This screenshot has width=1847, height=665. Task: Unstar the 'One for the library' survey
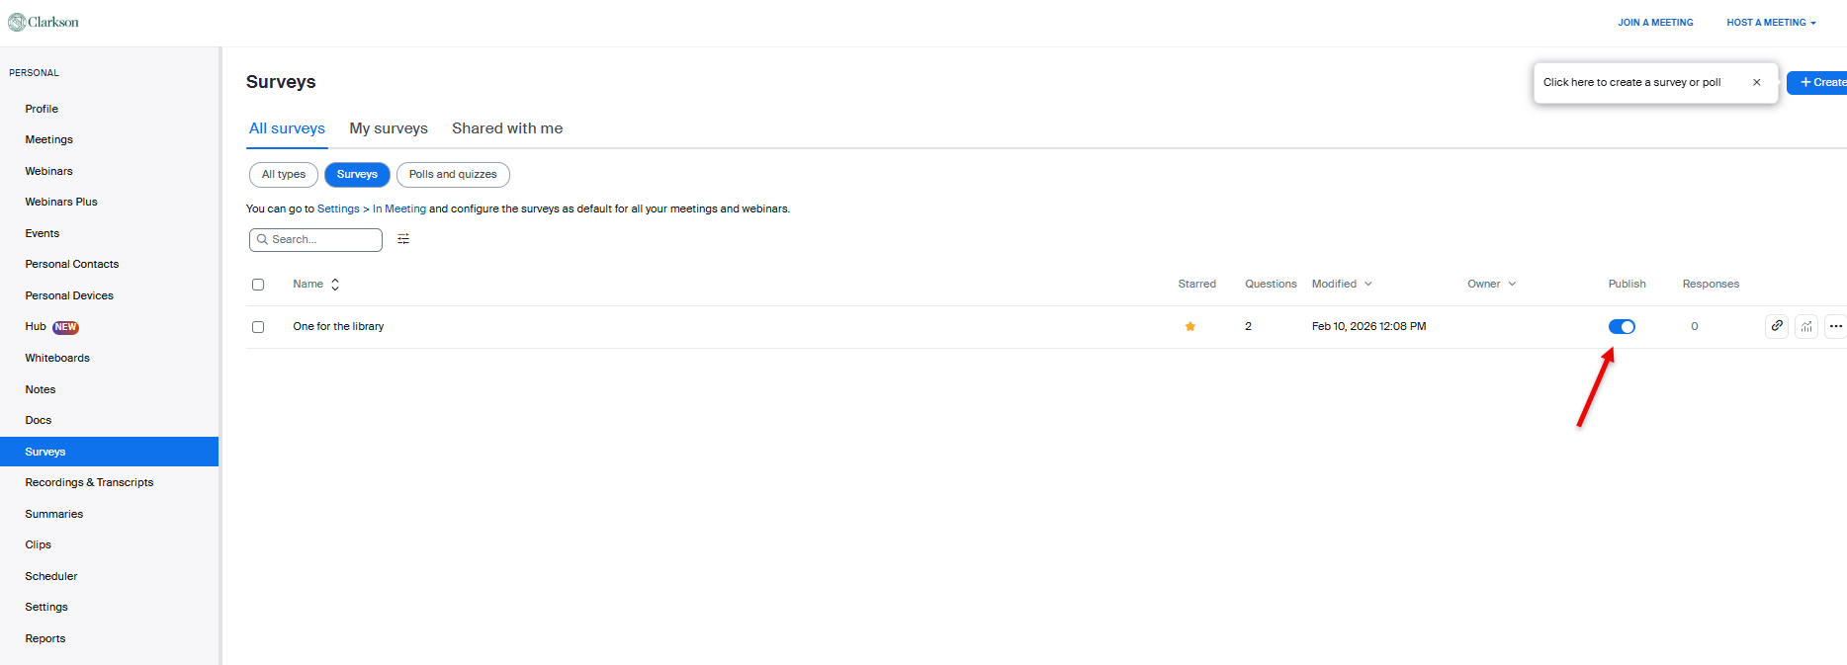click(1190, 327)
